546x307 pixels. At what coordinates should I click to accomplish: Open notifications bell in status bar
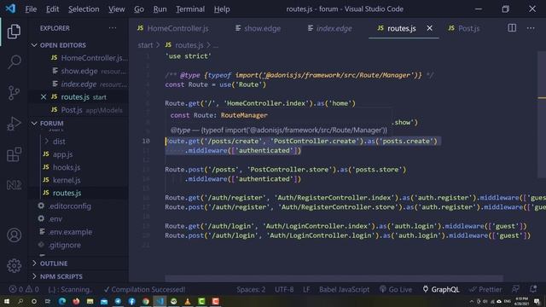pos(532,289)
